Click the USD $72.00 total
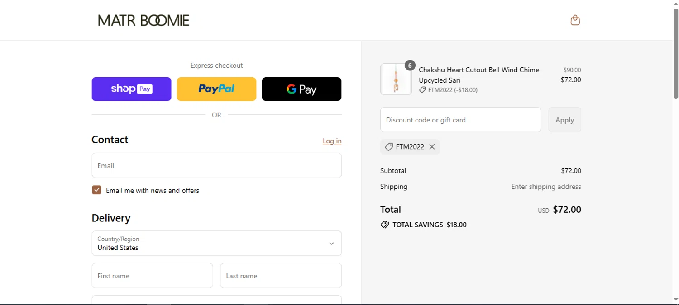The width and height of the screenshot is (679, 305). [x=559, y=210]
